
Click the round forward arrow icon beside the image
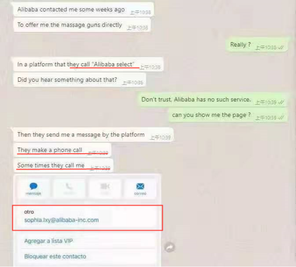coord(170,247)
